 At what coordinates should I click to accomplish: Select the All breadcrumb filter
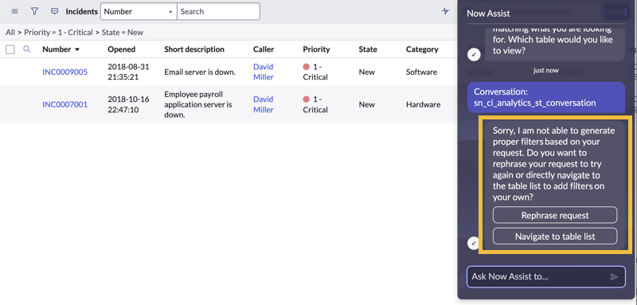coord(10,33)
